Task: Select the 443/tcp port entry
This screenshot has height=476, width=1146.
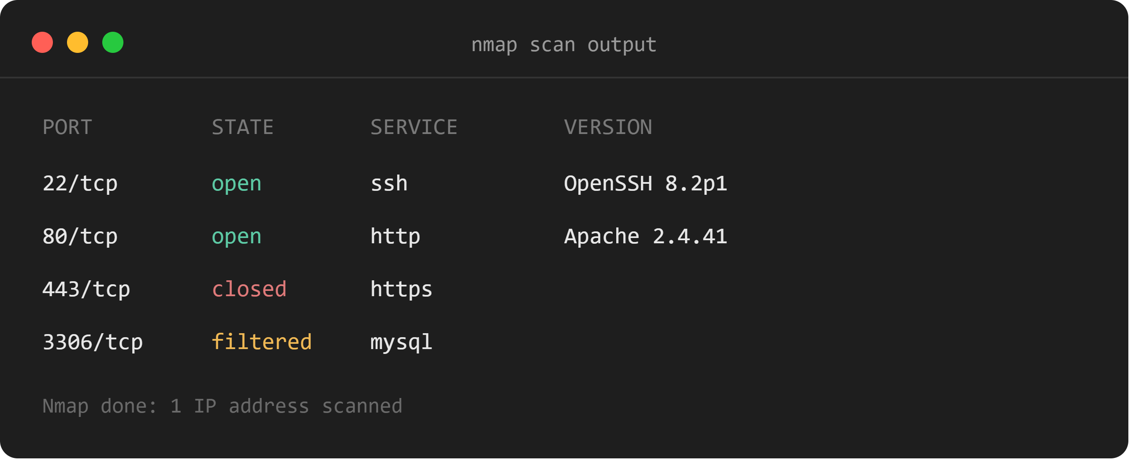Action: coord(86,290)
